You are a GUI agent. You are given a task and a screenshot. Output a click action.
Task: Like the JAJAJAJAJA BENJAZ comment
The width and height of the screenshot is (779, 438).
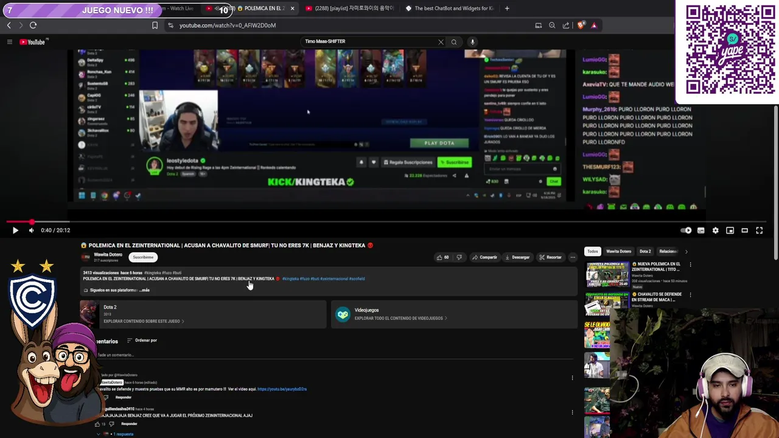coord(99,424)
